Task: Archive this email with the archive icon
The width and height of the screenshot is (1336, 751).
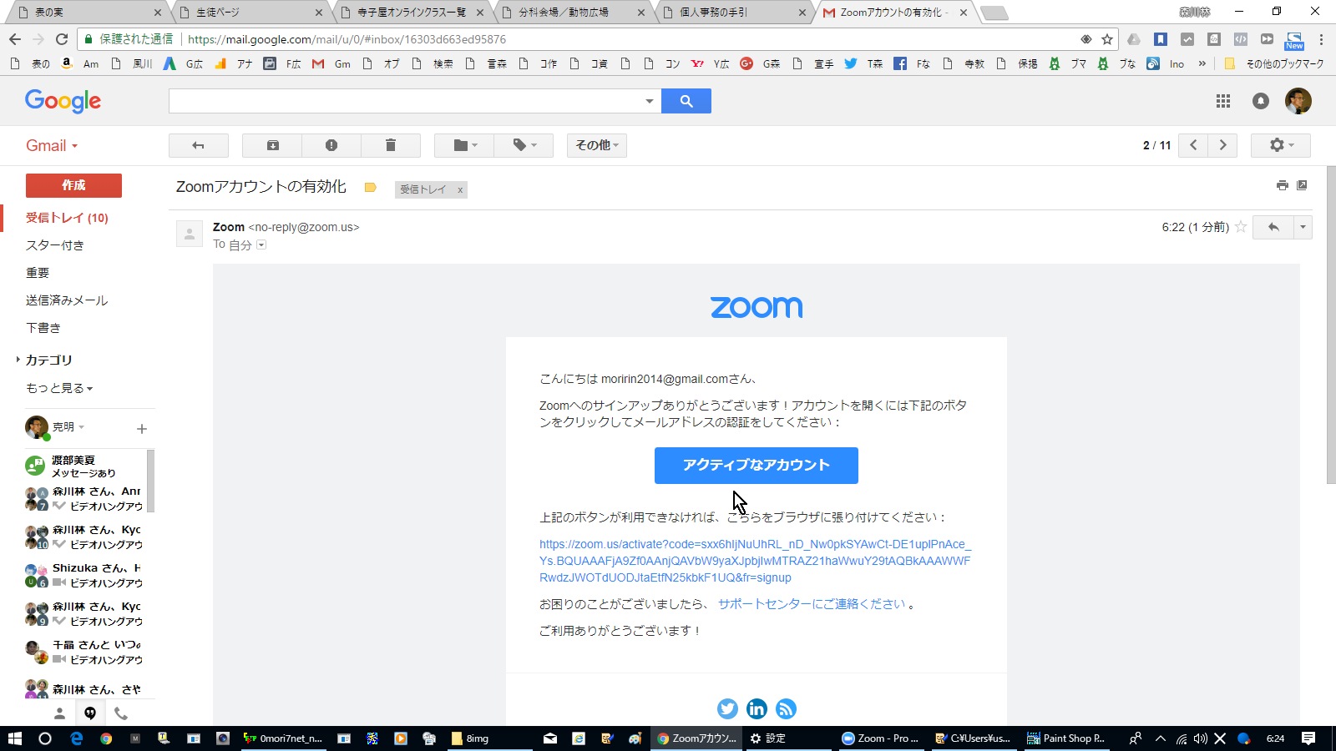Action: point(272,145)
